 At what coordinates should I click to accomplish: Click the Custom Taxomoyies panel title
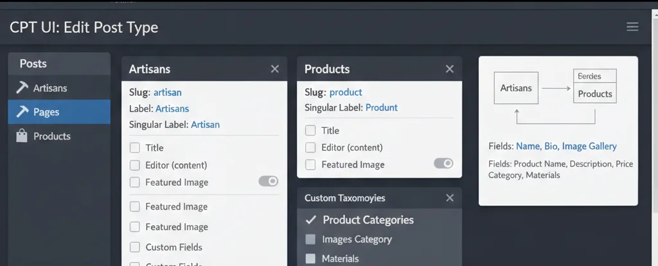[344, 198]
